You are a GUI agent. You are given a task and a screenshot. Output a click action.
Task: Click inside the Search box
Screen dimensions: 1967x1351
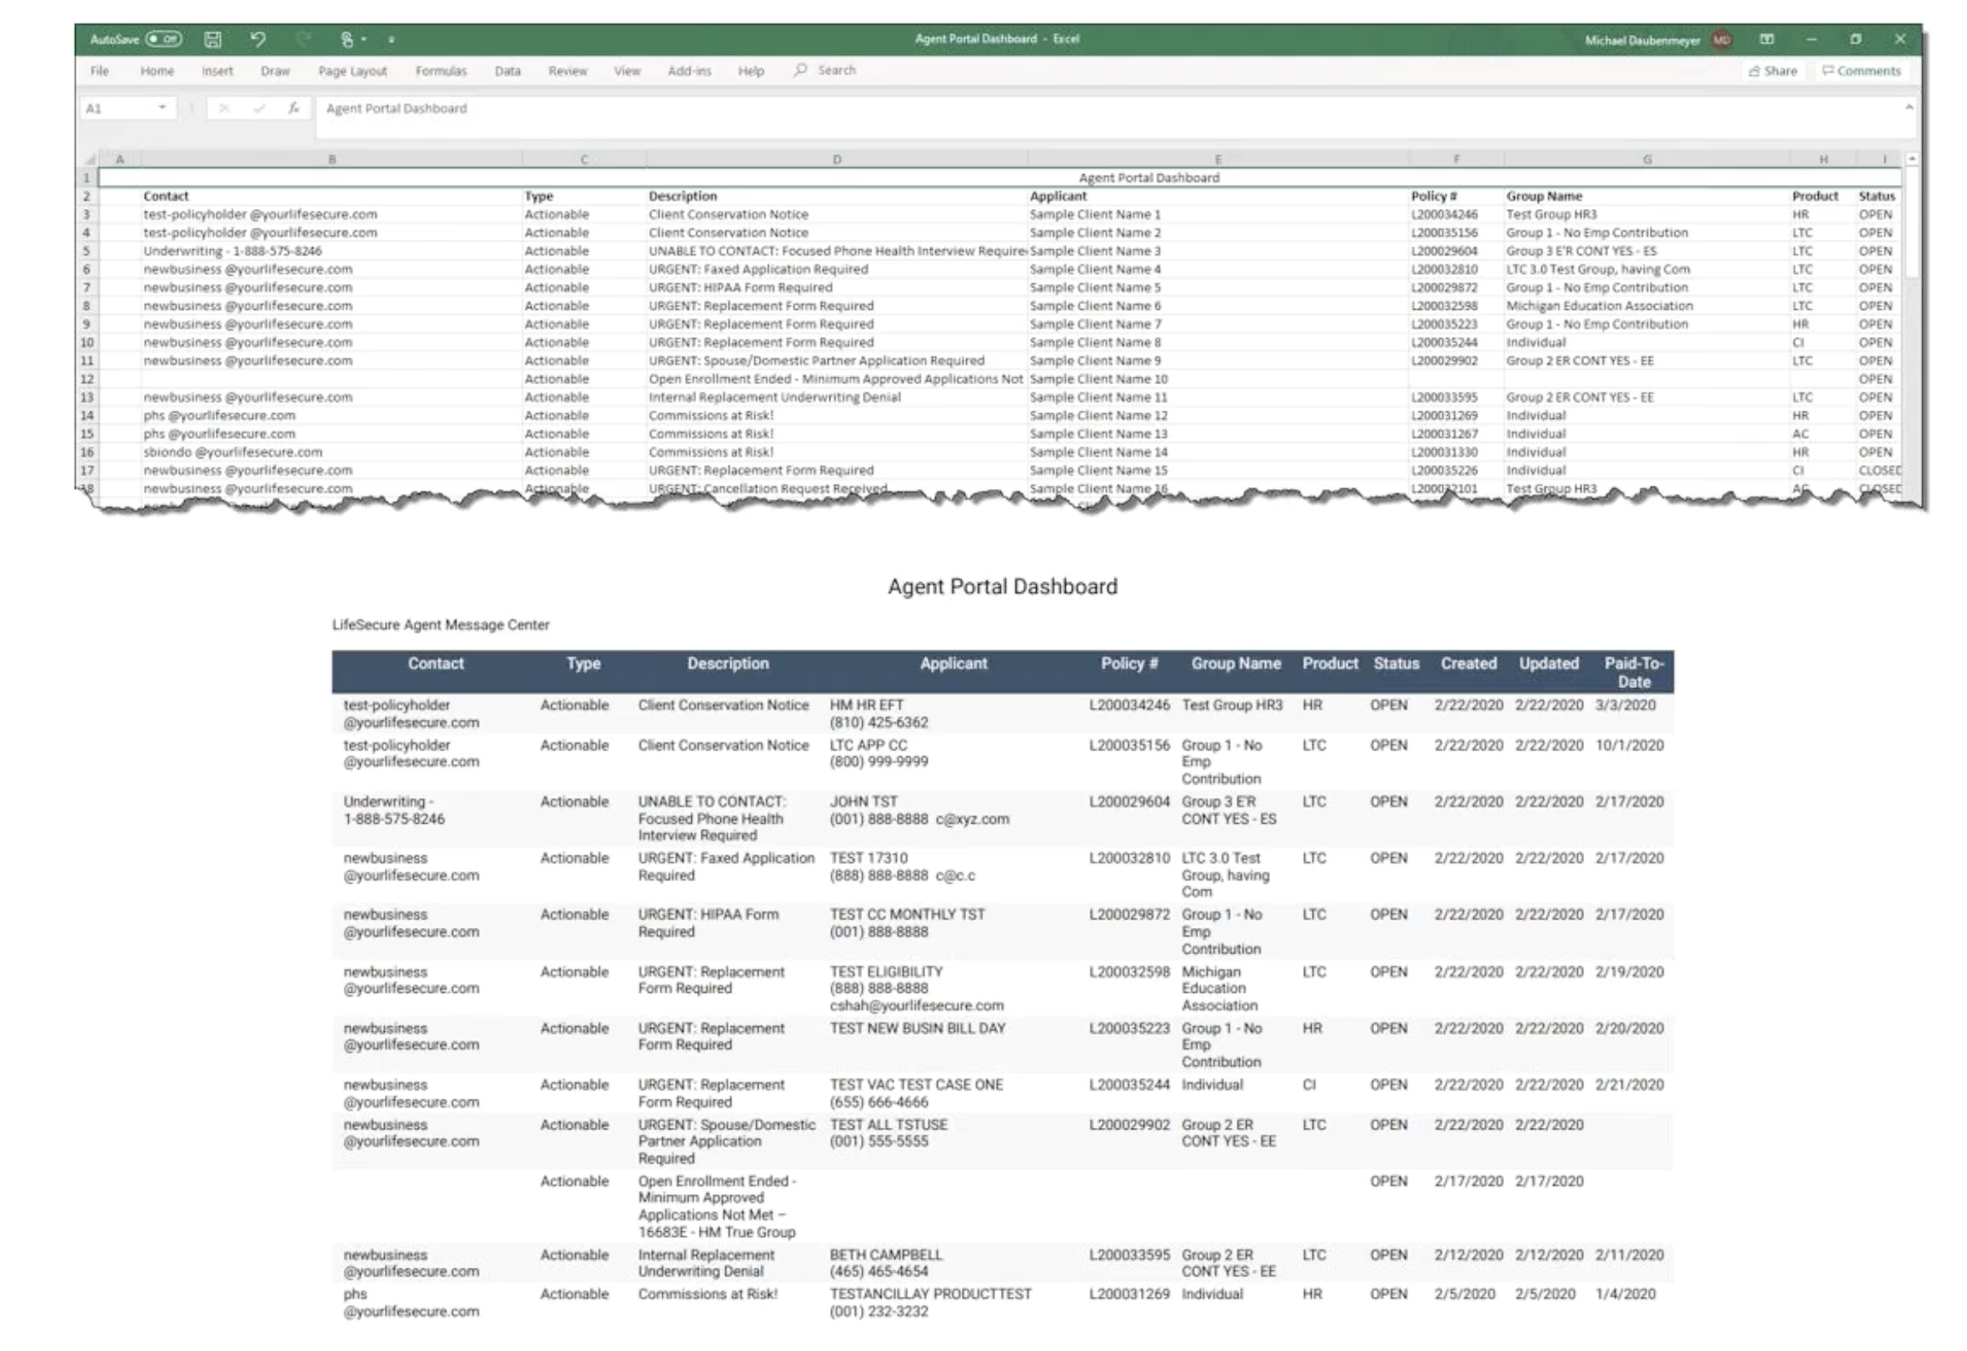[x=838, y=70]
